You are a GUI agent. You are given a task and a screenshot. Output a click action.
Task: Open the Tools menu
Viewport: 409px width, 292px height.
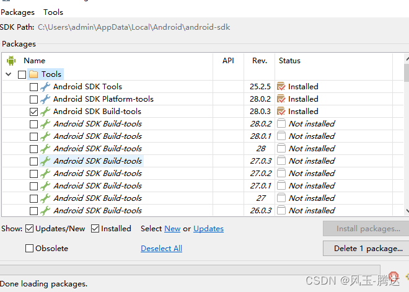(x=53, y=12)
